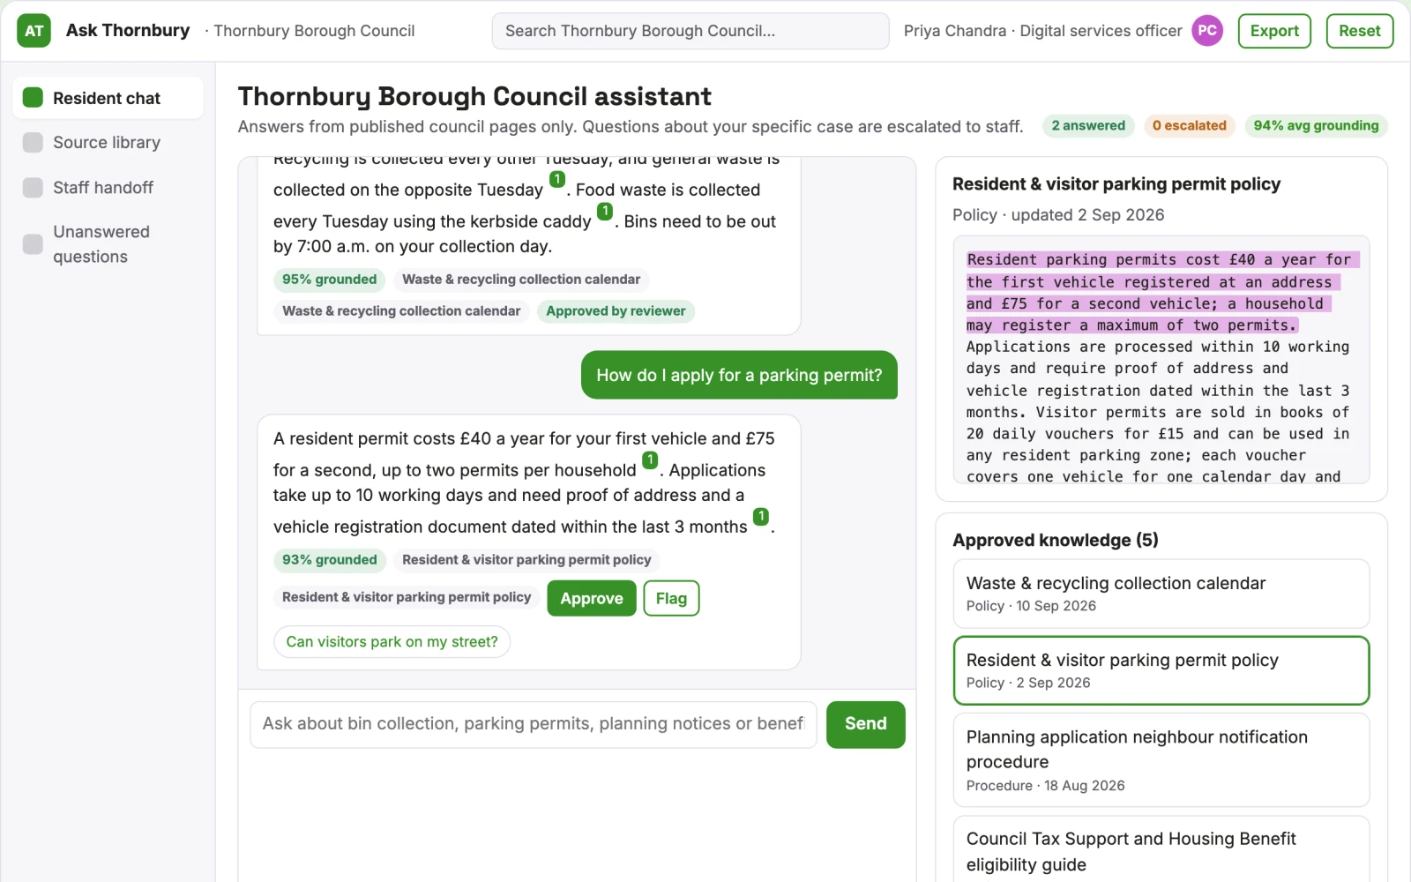The width and height of the screenshot is (1411, 882).
Task: Click the '93% grounded' chip
Action: pyautogui.click(x=329, y=560)
